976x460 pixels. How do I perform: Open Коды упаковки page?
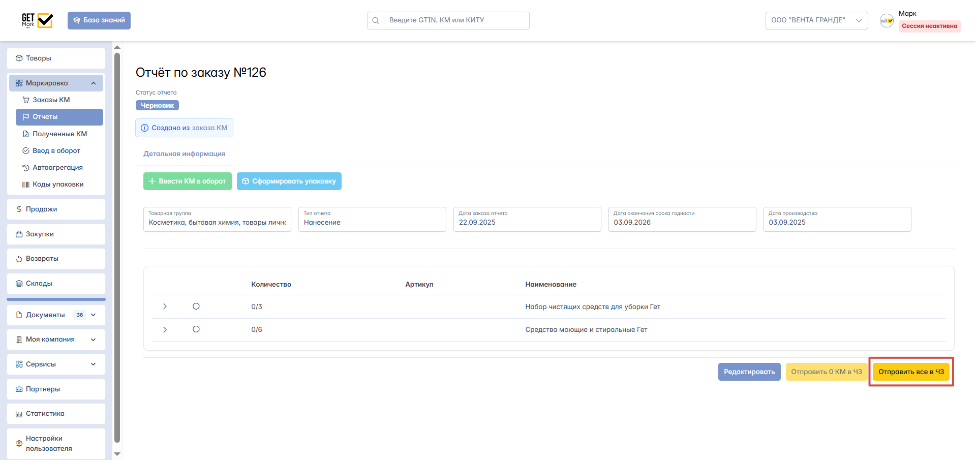[x=59, y=185]
